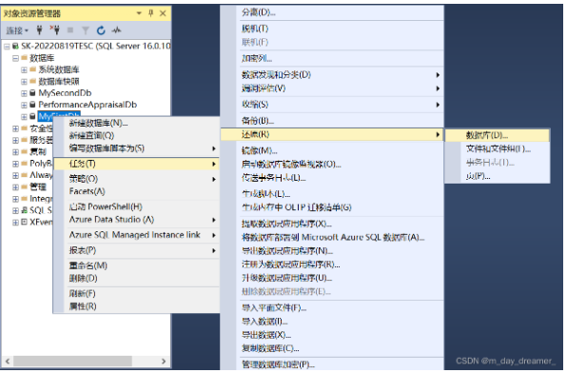567x373 pixels.
Task: Click the folder icon beside 数据库快照
Action: coord(33,81)
